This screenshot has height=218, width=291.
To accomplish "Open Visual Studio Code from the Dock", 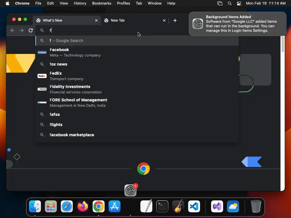I will tap(194, 206).
